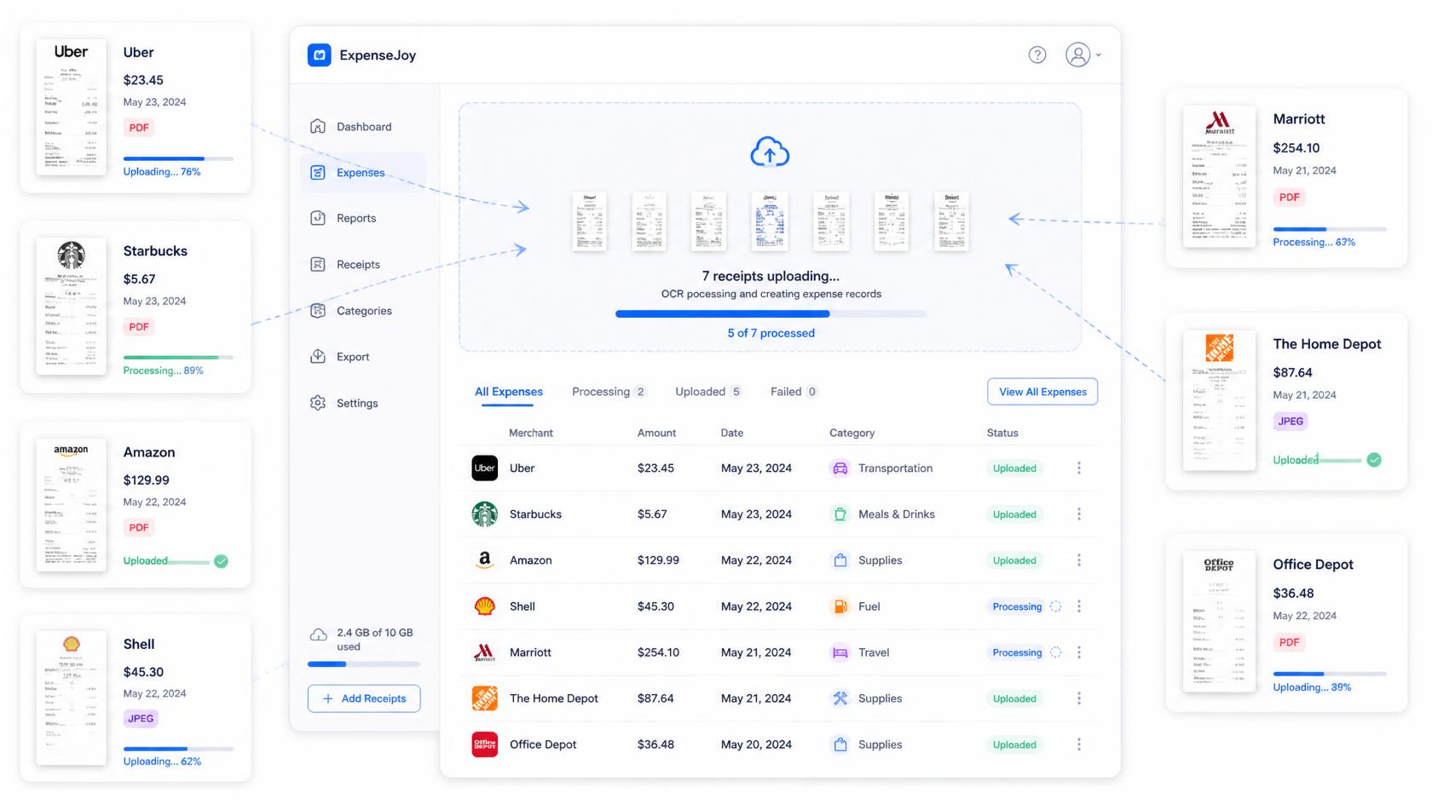Select Expenses in the sidebar
The image size is (1432, 804).
(362, 173)
